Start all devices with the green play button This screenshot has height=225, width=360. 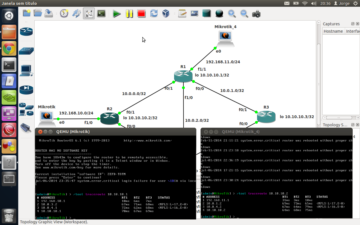[x=117, y=13]
